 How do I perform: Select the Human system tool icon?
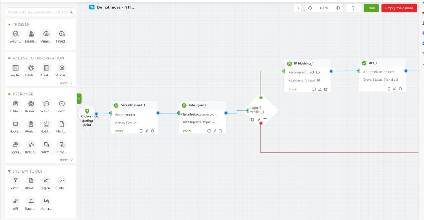46,201
